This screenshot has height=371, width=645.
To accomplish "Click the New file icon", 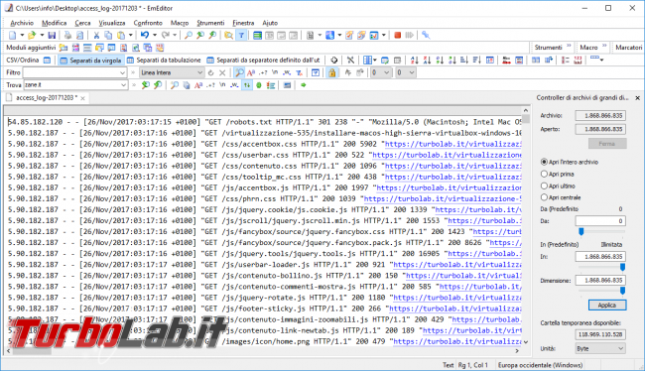I will coord(13,36).
